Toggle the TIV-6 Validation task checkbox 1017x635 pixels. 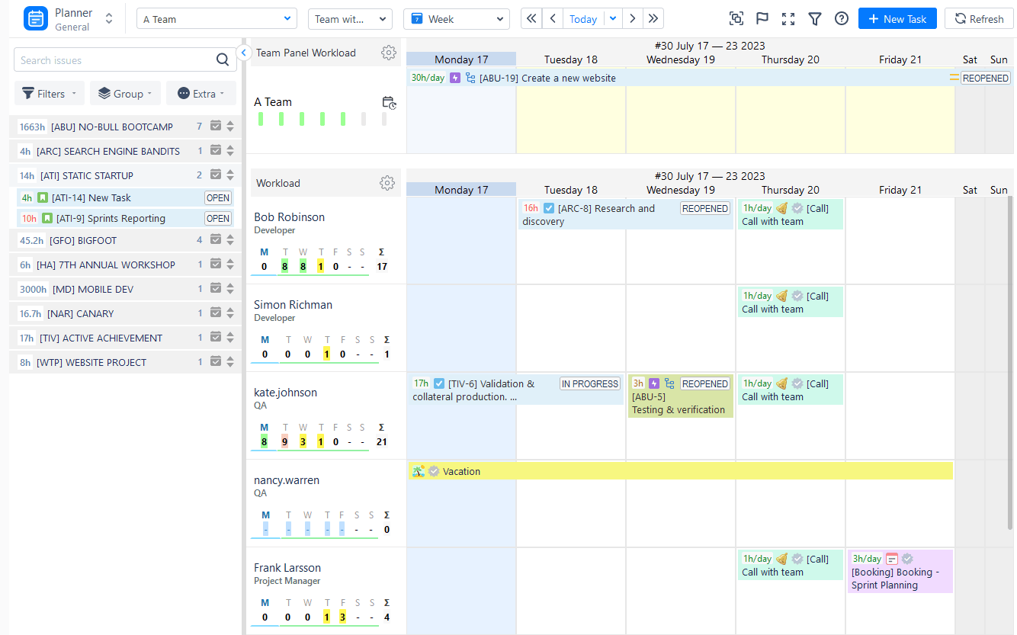point(439,383)
